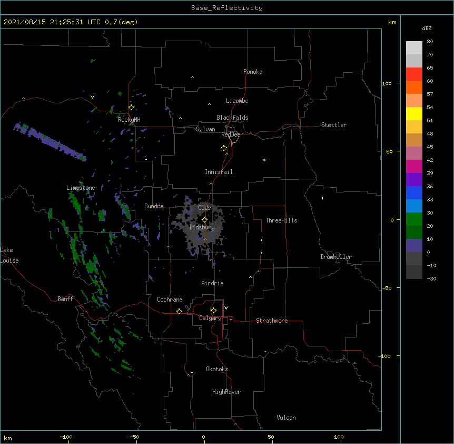Click the Cochrane town label

tap(170, 300)
